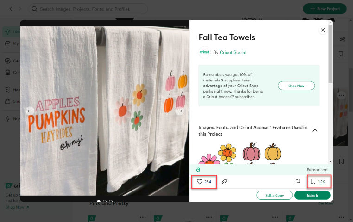Advance to next photo with right arrow

(x=180, y=111)
